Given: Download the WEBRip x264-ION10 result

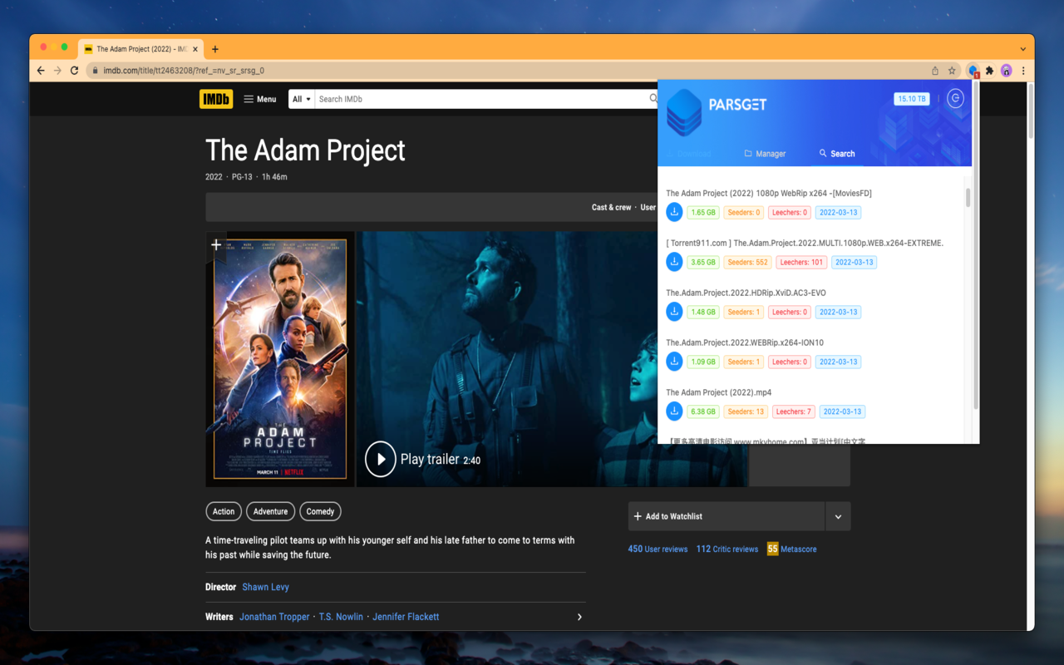Looking at the screenshot, I should 674,362.
